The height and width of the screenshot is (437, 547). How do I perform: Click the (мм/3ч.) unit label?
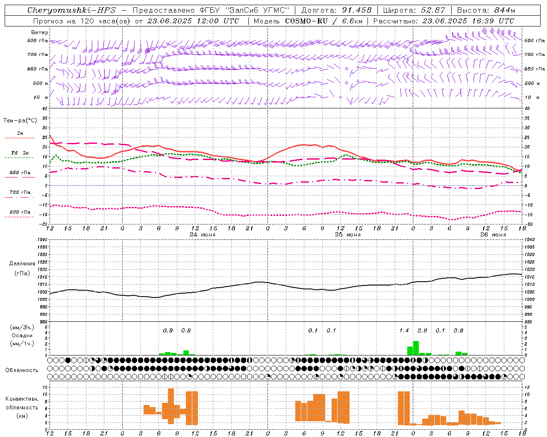tap(22, 327)
